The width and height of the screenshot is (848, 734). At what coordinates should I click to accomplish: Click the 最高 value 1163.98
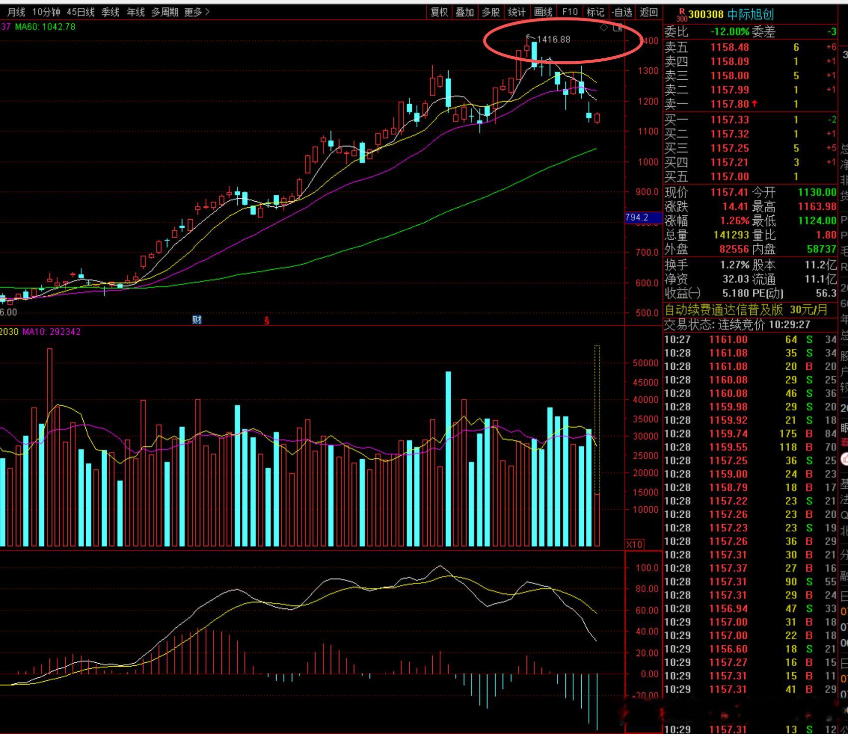tap(817, 206)
